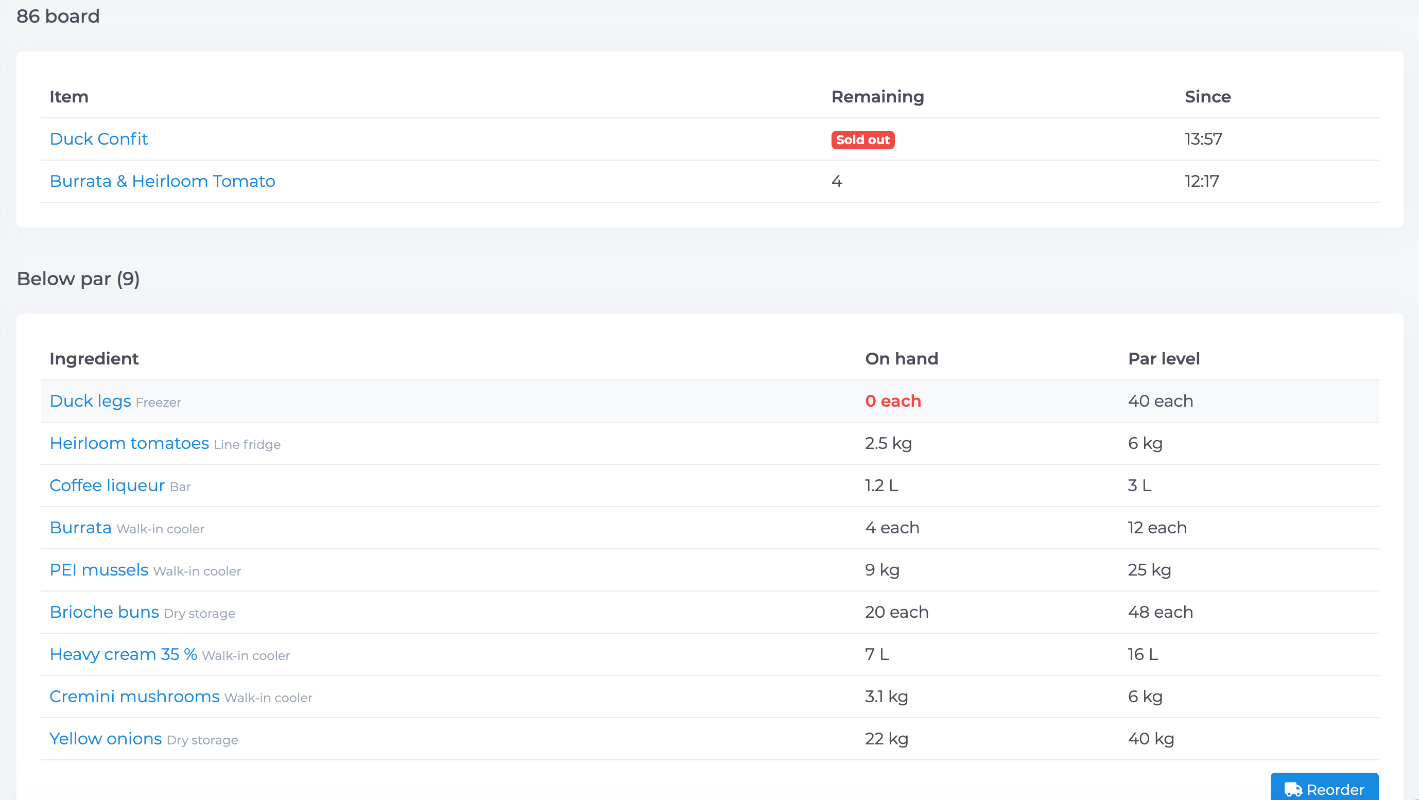Open Burrata & Heirloom Tomato link
The height and width of the screenshot is (800, 1419).
(x=163, y=181)
